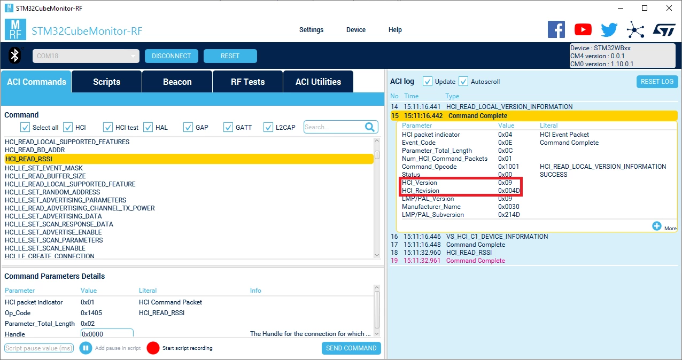The height and width of the screenshot is (360, 682).
Task: Click the DISCONNECT button
Action: point(171,56)
